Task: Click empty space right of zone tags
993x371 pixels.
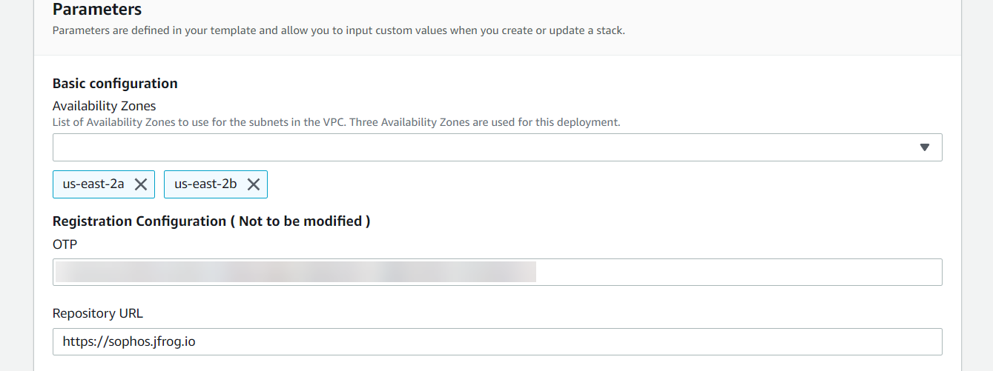Action: click(x=593, y=184)
